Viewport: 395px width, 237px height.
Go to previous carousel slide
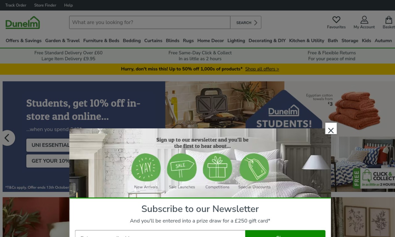pos(7,138)
